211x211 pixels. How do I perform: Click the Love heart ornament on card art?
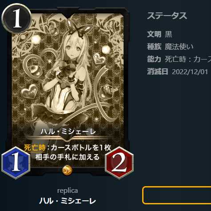(x=29, y=92)
